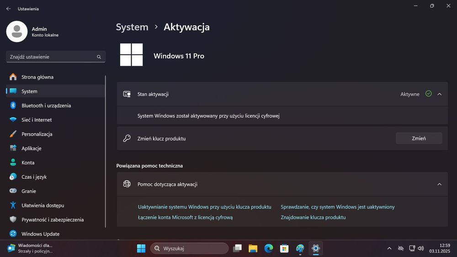Click the sync icon beside Windows Update

coord(13,233)
